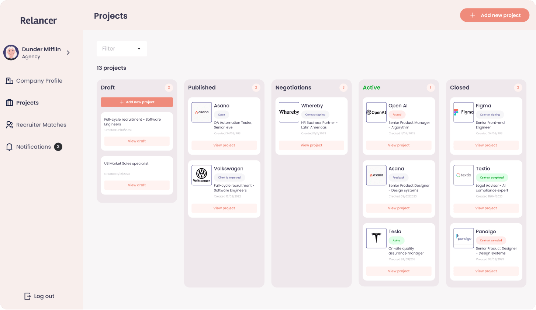Click the Recruiter Matches people icon
This screenshot has height=310, width=536.
click(9, 125)
